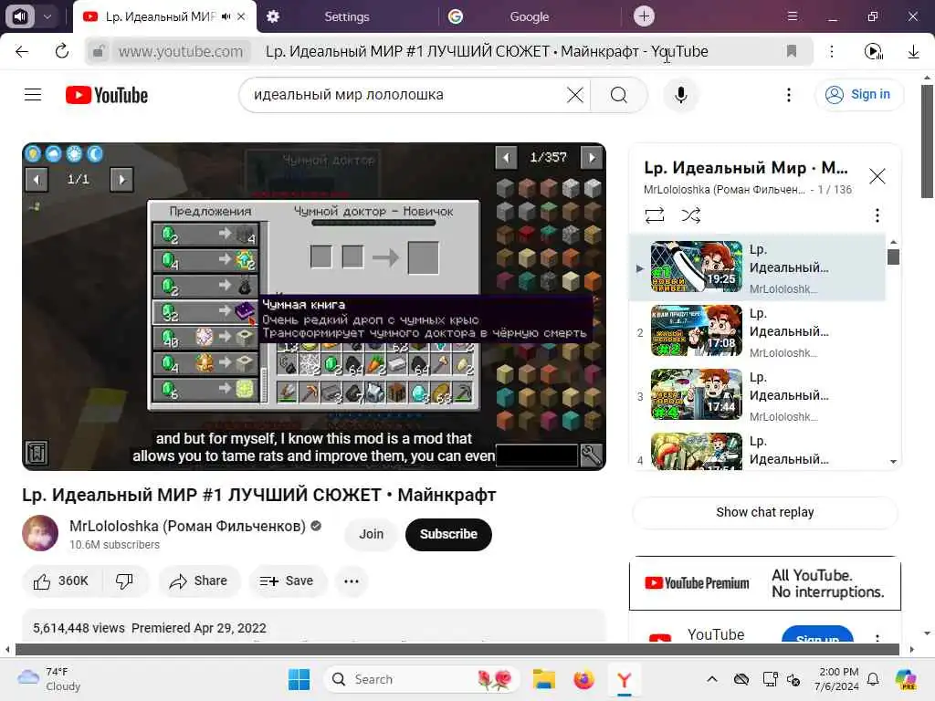The height and width of the screenshot is (701, 935).
Task: Click the horizontal page scrollbar
Action: (x=457, y=649)
